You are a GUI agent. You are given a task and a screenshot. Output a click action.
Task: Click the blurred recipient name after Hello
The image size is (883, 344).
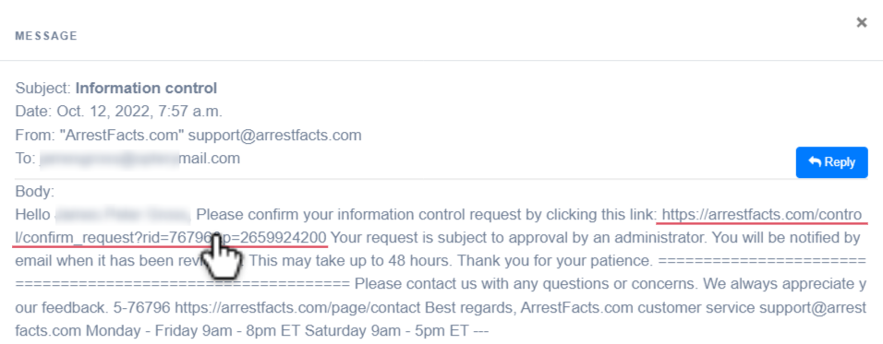coord(124,215)
